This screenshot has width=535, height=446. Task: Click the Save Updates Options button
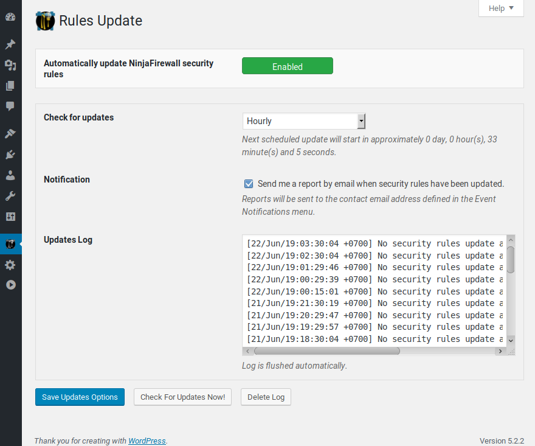(80, 397)
